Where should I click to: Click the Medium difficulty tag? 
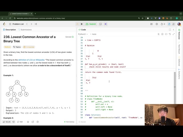pos(8,47)
